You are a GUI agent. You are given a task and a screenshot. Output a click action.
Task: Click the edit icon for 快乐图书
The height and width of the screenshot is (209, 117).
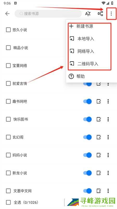coord(99,119)
